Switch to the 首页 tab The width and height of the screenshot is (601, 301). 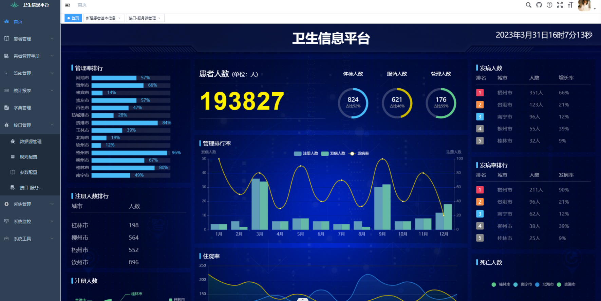click(x=73, y=18)
